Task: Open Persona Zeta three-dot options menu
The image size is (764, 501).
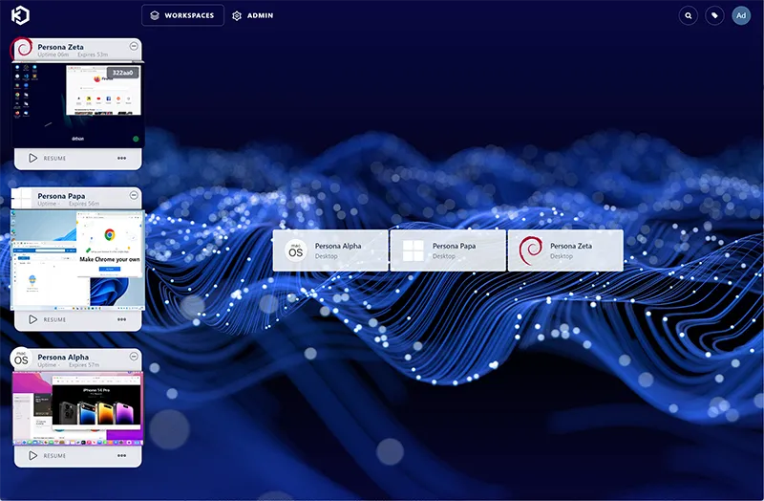Action: point(122,159)
